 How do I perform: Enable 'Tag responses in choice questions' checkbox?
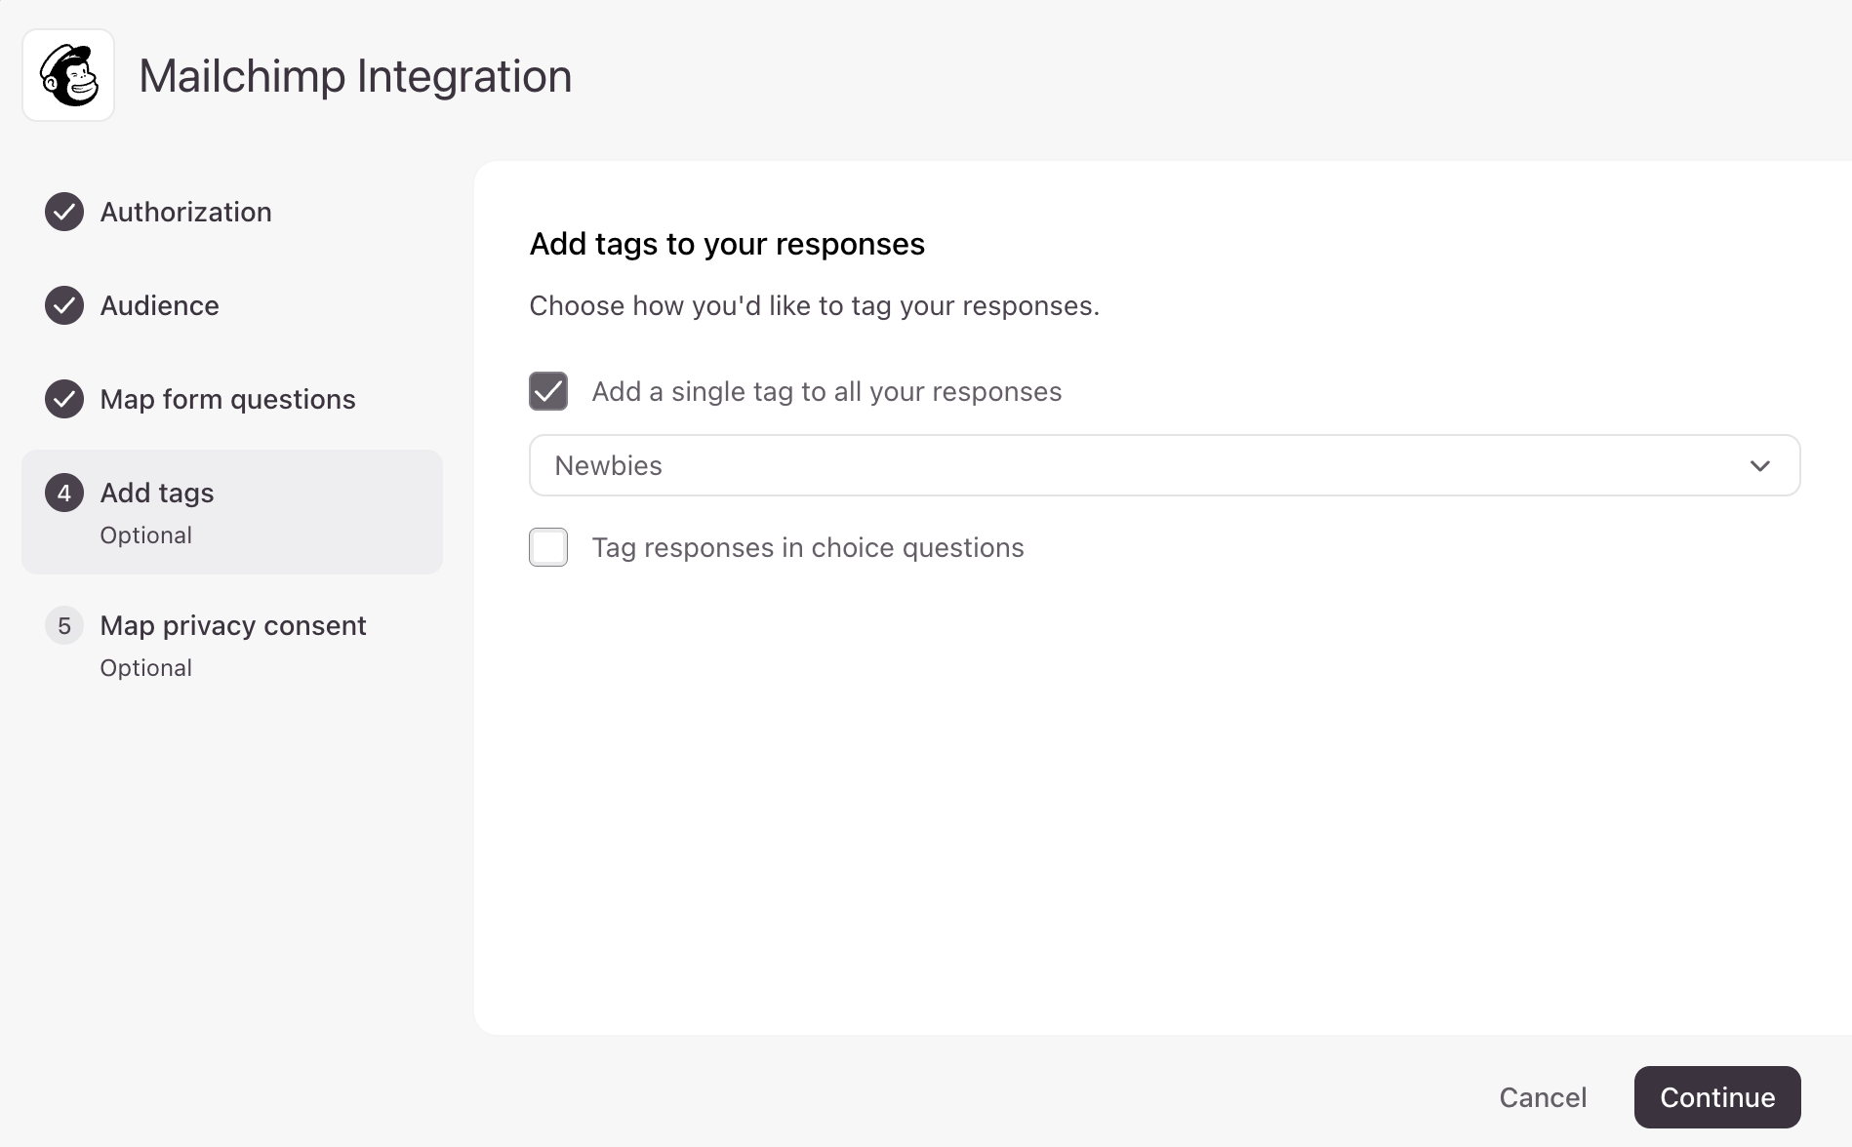point(548,547)
